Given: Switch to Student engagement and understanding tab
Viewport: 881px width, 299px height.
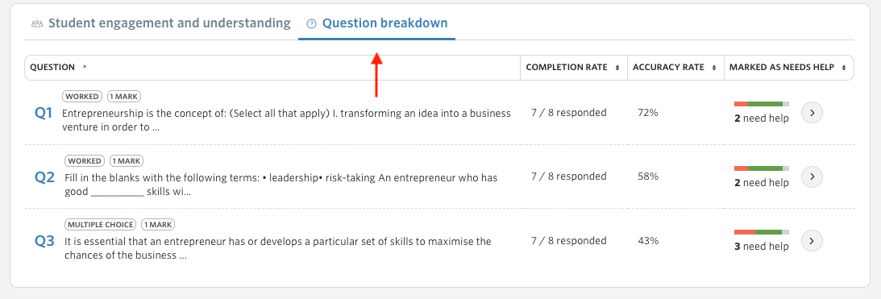Looking at the screenshot, I should [x=161, y=23].
